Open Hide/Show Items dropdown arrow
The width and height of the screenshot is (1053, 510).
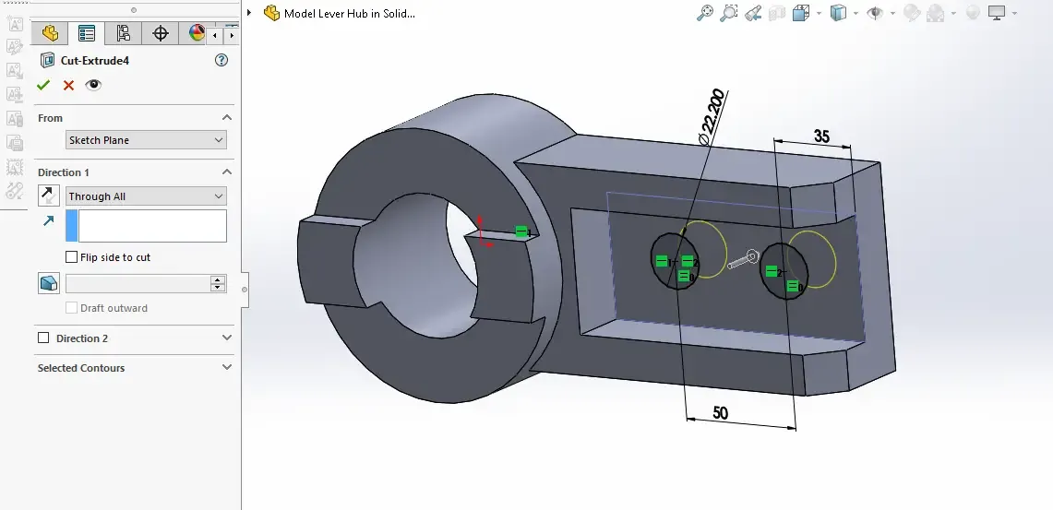pyautogui.click(x=892, y=14)
